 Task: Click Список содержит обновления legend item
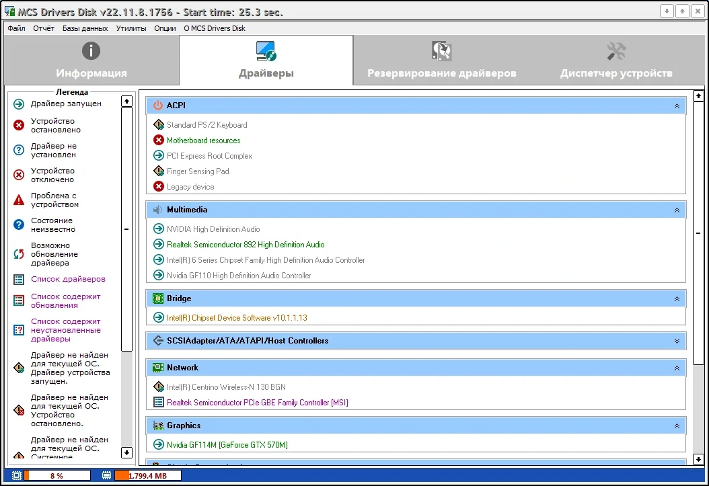tap(65, 301)
